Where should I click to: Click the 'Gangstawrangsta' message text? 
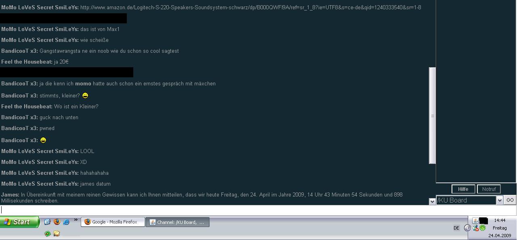tap(109, 51)
